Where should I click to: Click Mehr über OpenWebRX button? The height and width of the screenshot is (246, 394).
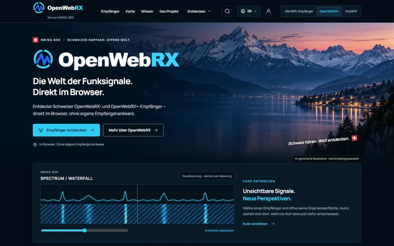pyautogui.click(x=133, y=130)
